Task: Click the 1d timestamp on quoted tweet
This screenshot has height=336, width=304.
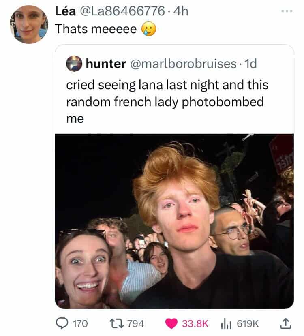Action: click(x=250, y=64)
